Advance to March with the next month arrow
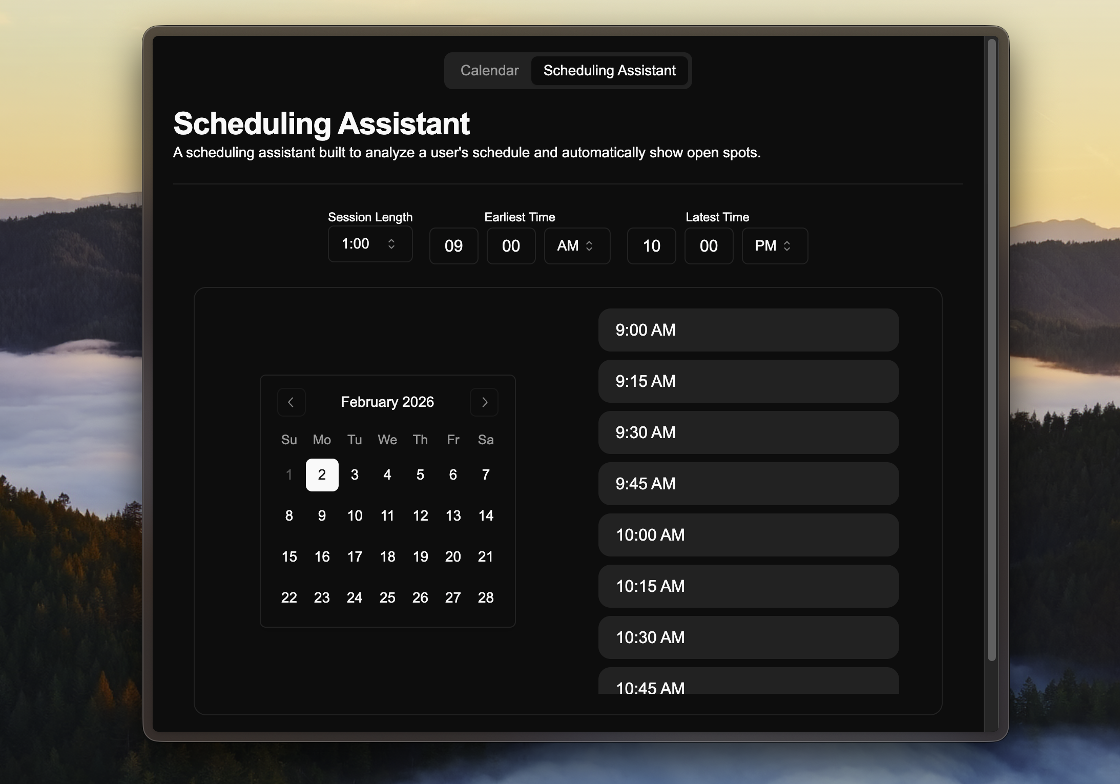1120x784 pixels. (484, 402)
